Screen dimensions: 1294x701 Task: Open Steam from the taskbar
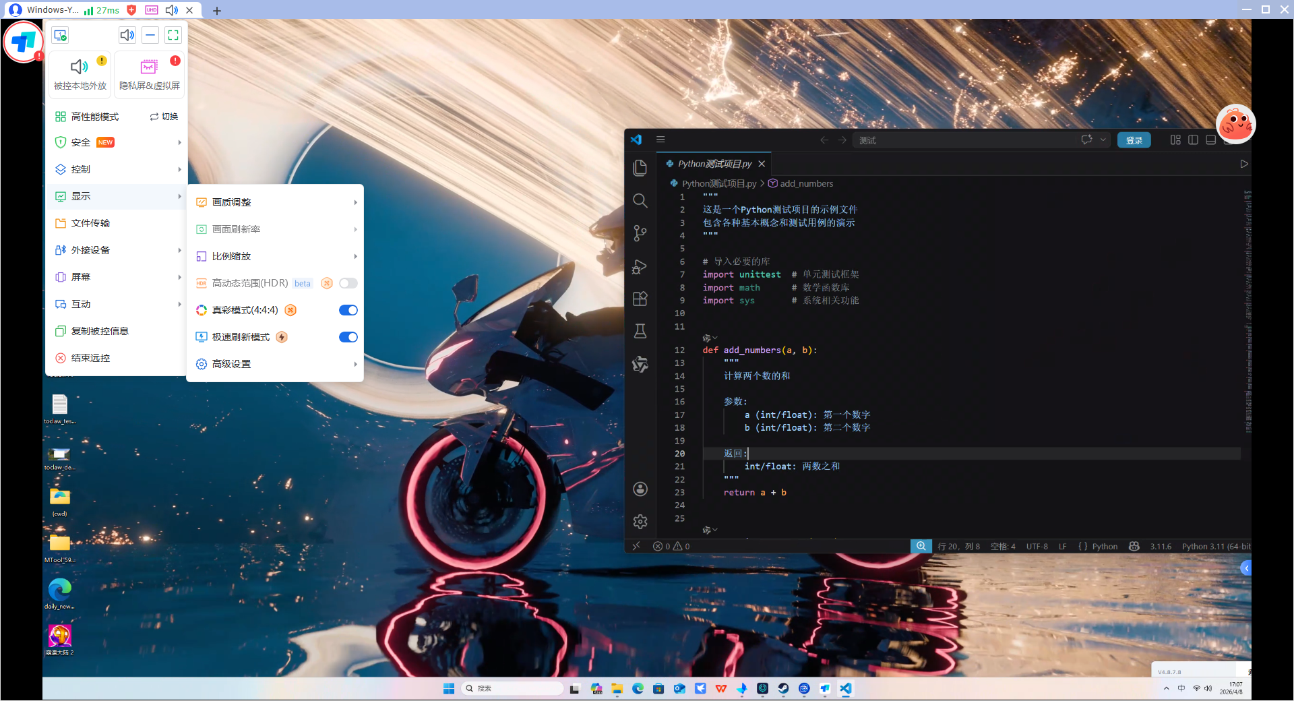[x=783, y=688]
